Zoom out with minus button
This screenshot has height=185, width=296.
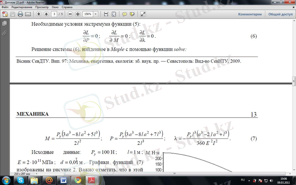[x=70, y=14]
